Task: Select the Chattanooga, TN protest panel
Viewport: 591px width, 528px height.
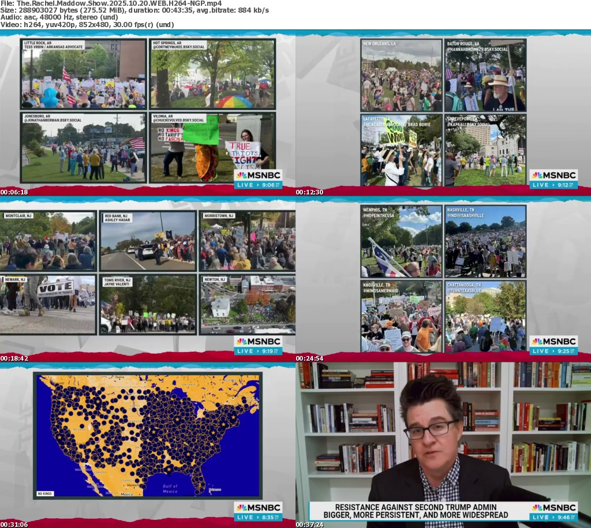Action: point(485,316)
